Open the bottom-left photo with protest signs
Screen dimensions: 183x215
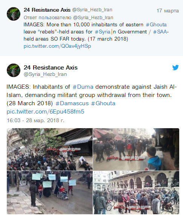tap(50, 192)
